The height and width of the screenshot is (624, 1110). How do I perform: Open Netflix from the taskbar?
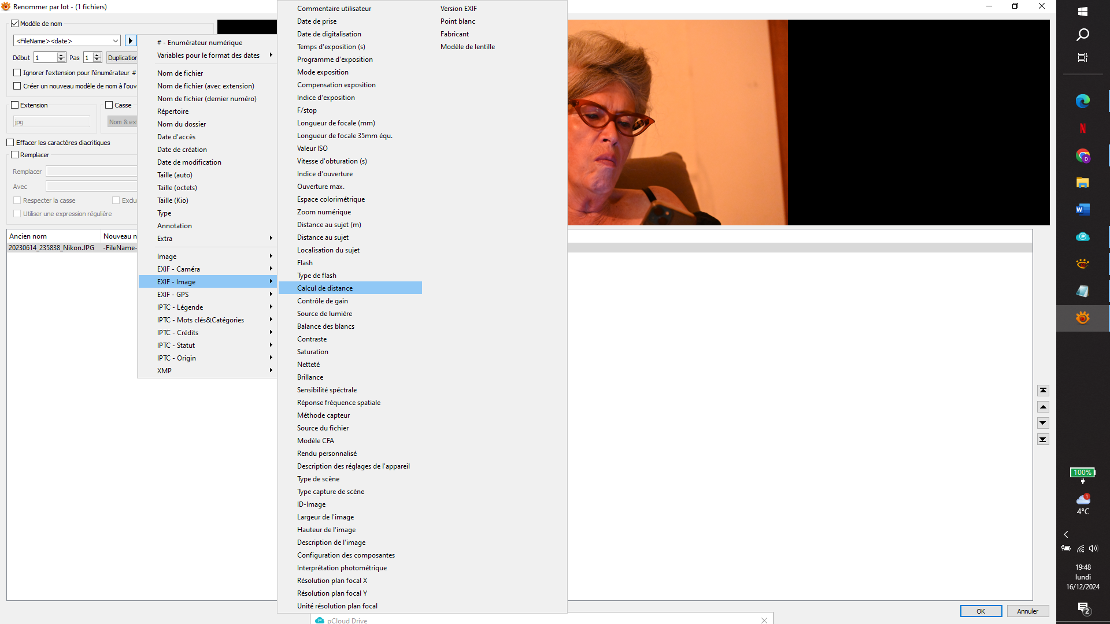[x=1082, y=128]
